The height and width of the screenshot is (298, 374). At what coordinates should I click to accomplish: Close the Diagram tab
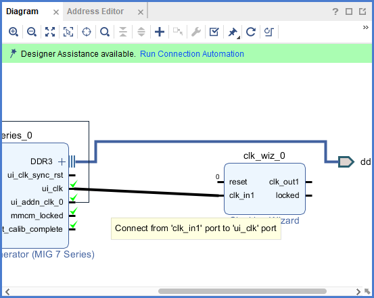tap(56, 12)
